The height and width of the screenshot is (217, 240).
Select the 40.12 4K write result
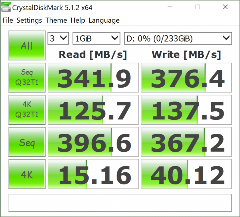pyautogui.click(x=186, y=174)
